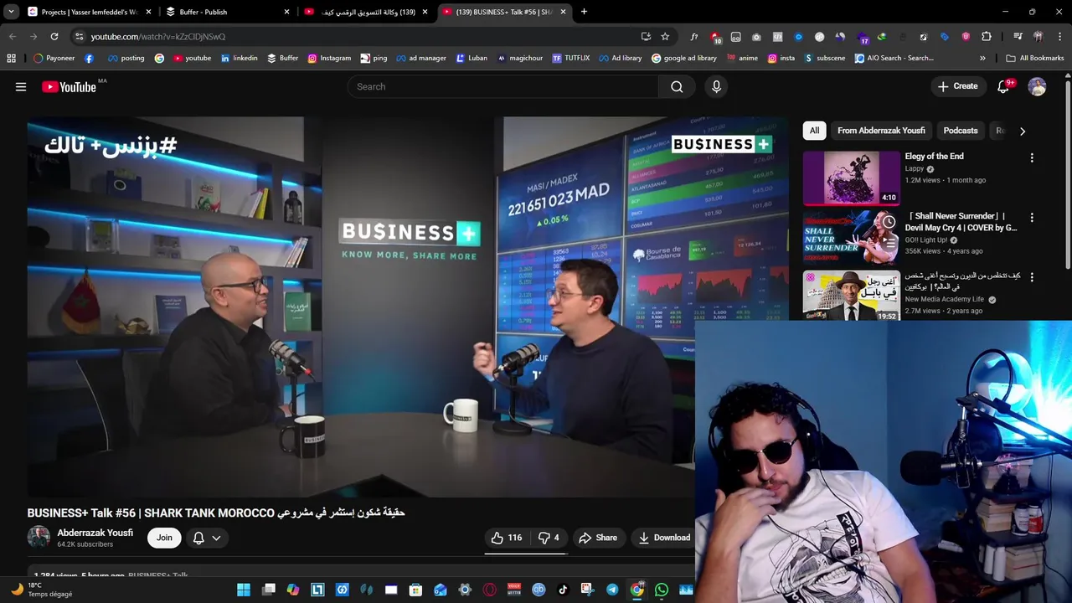Like the video with 116 likes
1072x603 pixels.
pos(507,538)
